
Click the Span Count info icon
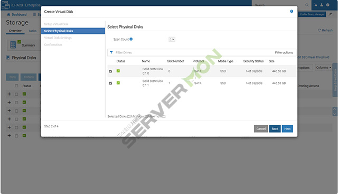[x=131, y=39]
